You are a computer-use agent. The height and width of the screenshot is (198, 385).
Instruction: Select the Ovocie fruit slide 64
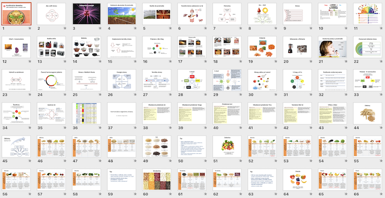click(x=297, y=180)
